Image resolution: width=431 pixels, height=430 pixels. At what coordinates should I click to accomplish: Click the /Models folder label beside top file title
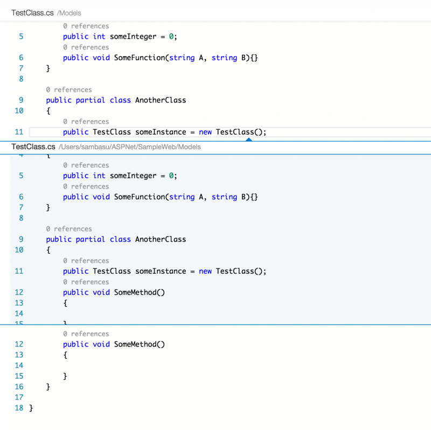point(69,13)
